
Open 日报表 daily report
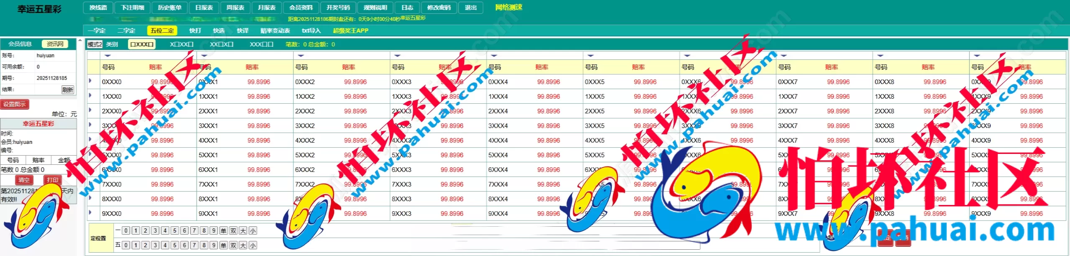click(x=204, y=8)
